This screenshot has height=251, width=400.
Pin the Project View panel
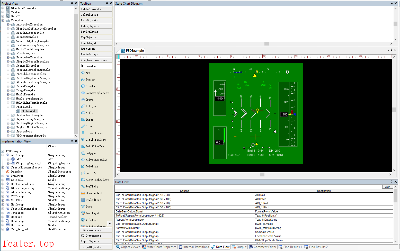click(72, 3)
